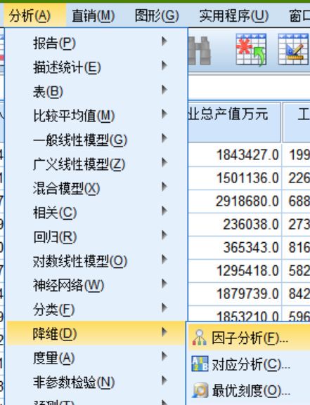Image resolution: width=310 pixels, height=405 pixels.
Task: Select the factor analysis icon entry
Action: 199,338
